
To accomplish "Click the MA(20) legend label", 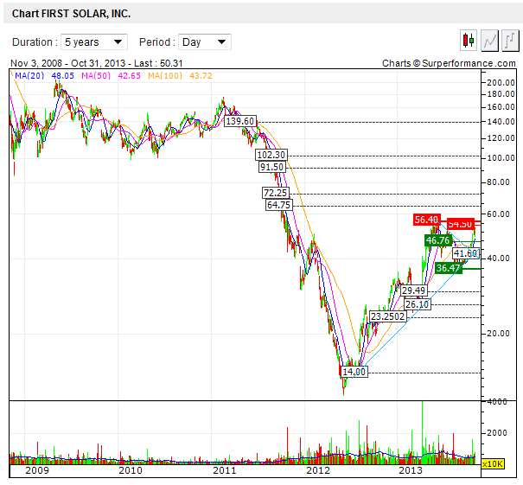I will pos(29,76).
